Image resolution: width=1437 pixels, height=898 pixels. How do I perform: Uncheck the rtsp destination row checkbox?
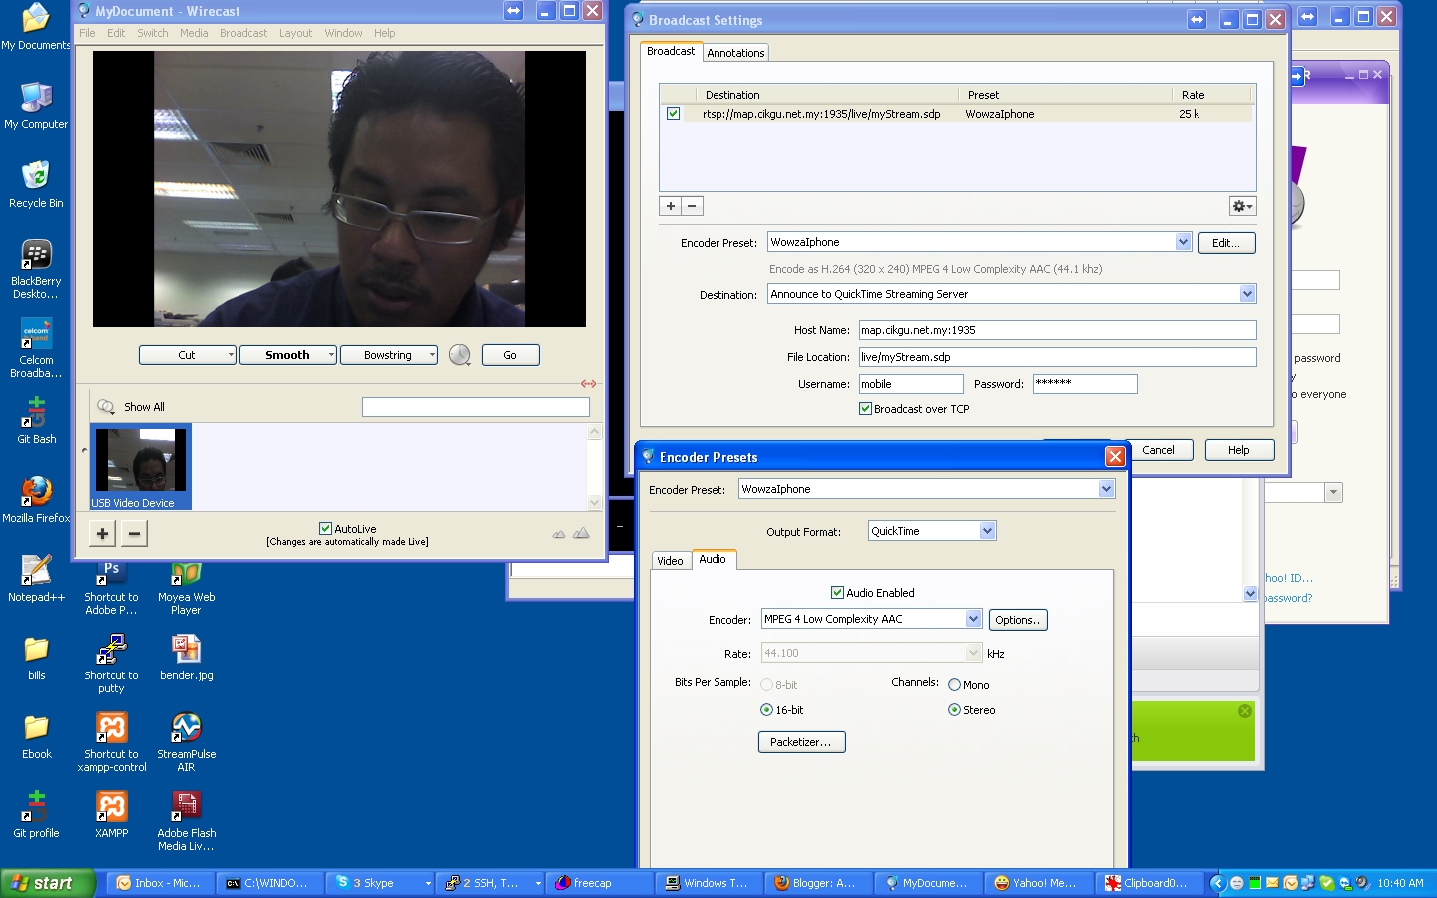point(673,114)
